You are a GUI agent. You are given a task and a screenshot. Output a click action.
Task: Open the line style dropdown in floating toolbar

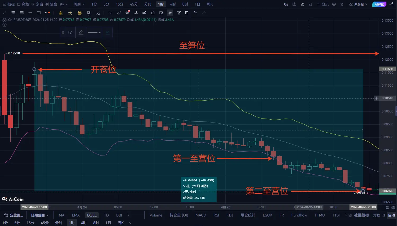(94, 32)
